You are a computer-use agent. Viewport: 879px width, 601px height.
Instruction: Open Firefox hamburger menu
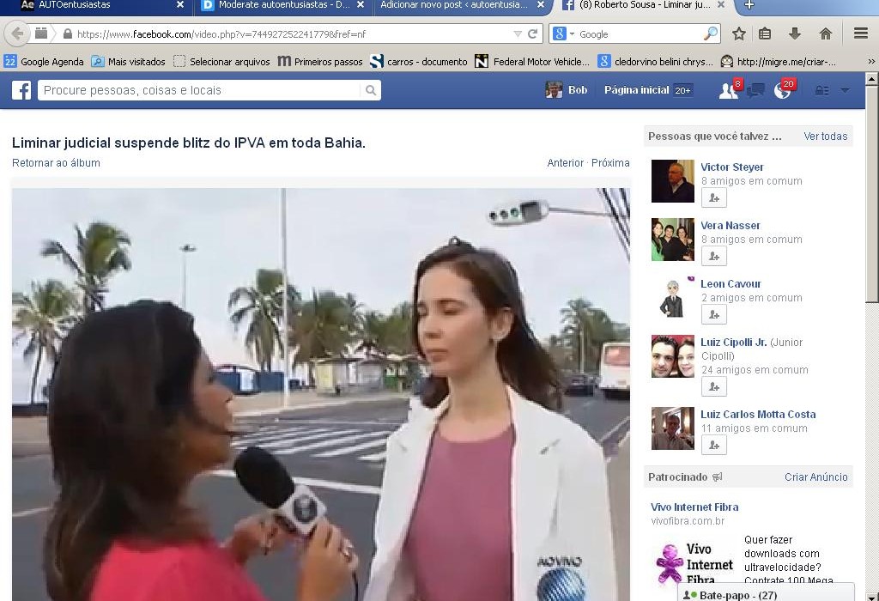click(x=860, y=33)
